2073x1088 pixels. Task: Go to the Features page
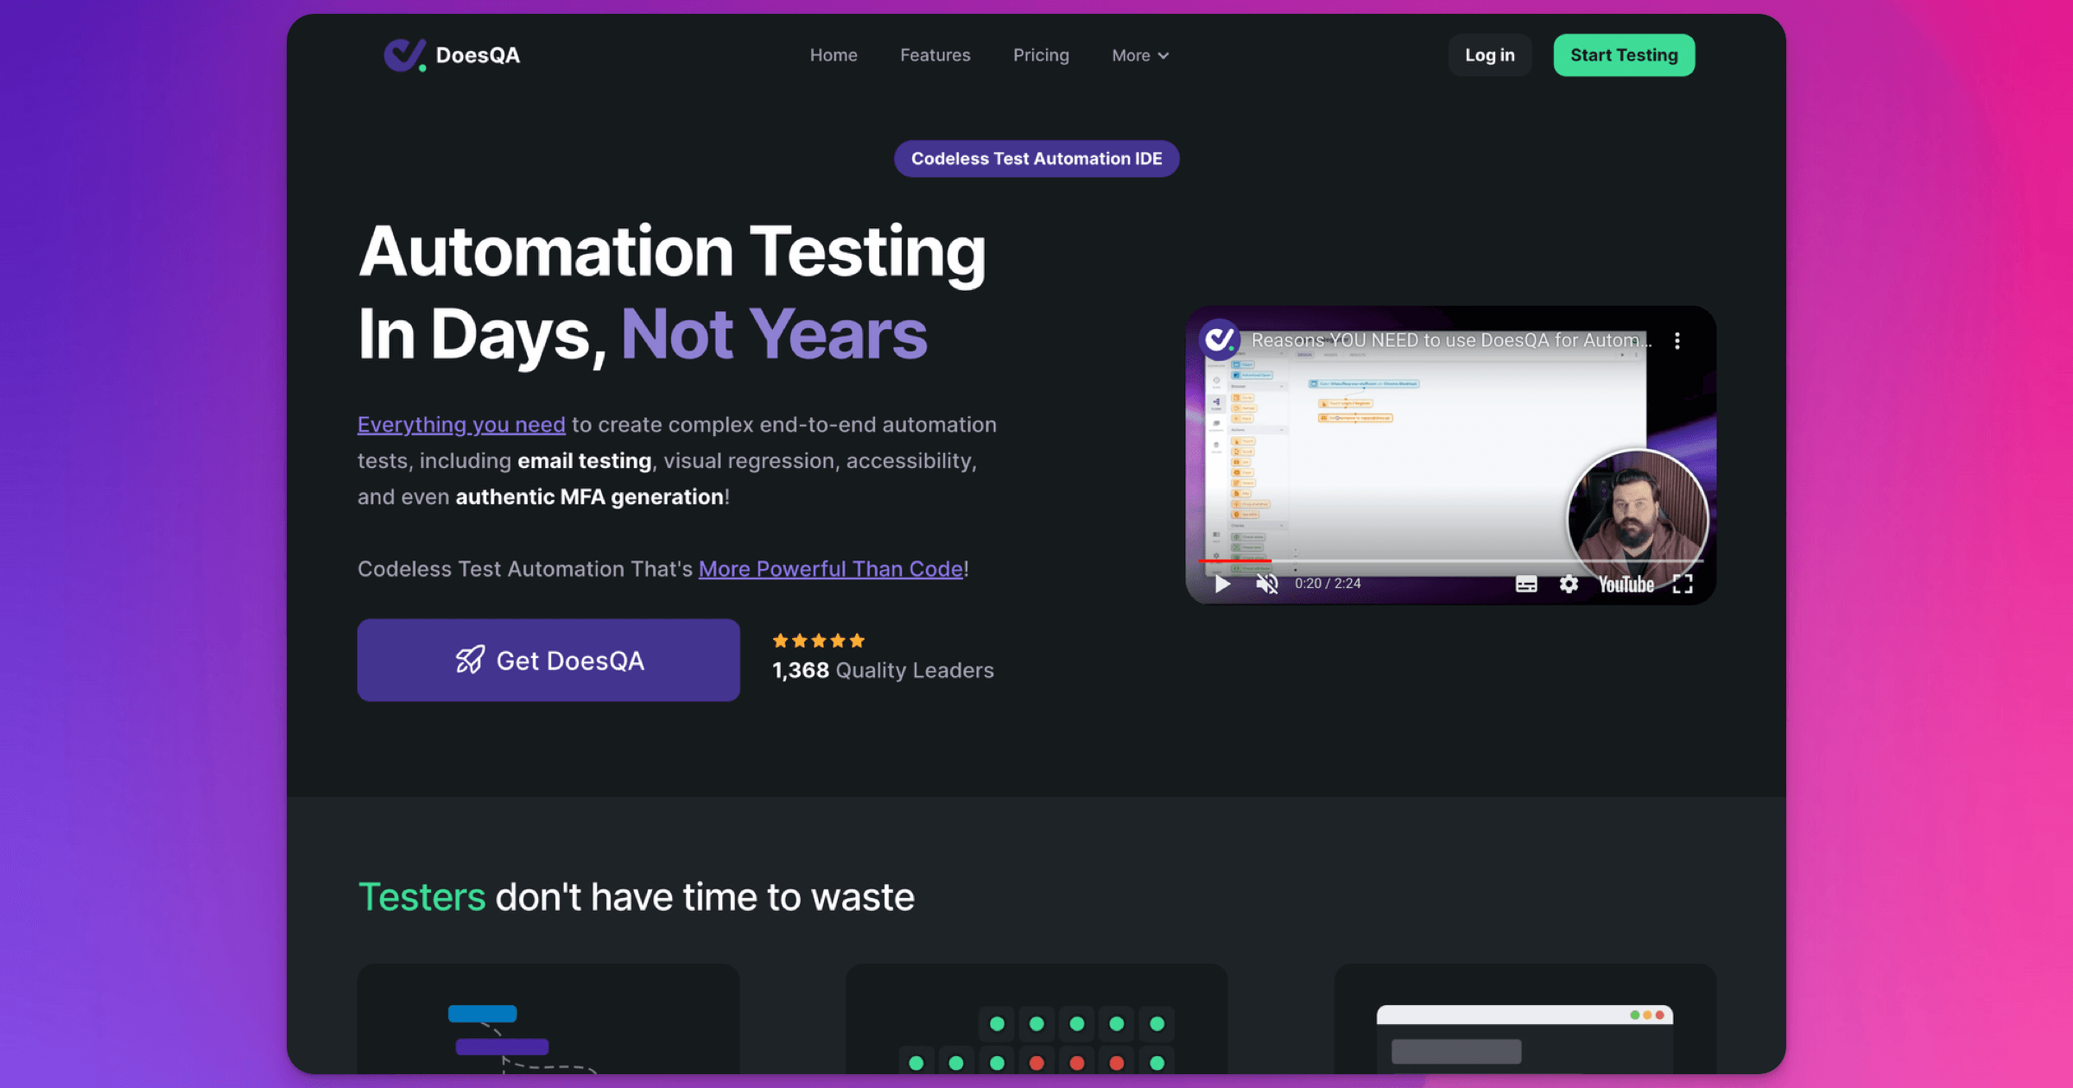[935, 55]
